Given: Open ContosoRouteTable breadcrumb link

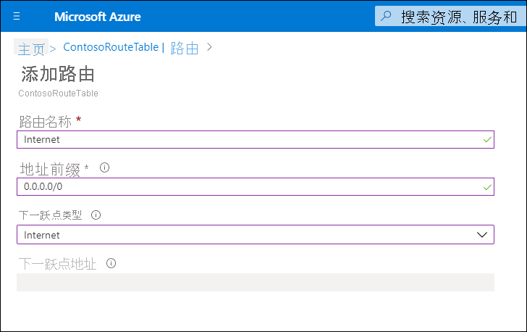Looking at the screenshot, I should pos(111,47).
